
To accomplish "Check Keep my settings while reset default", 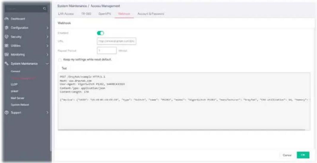I will [x=59, y=60].
